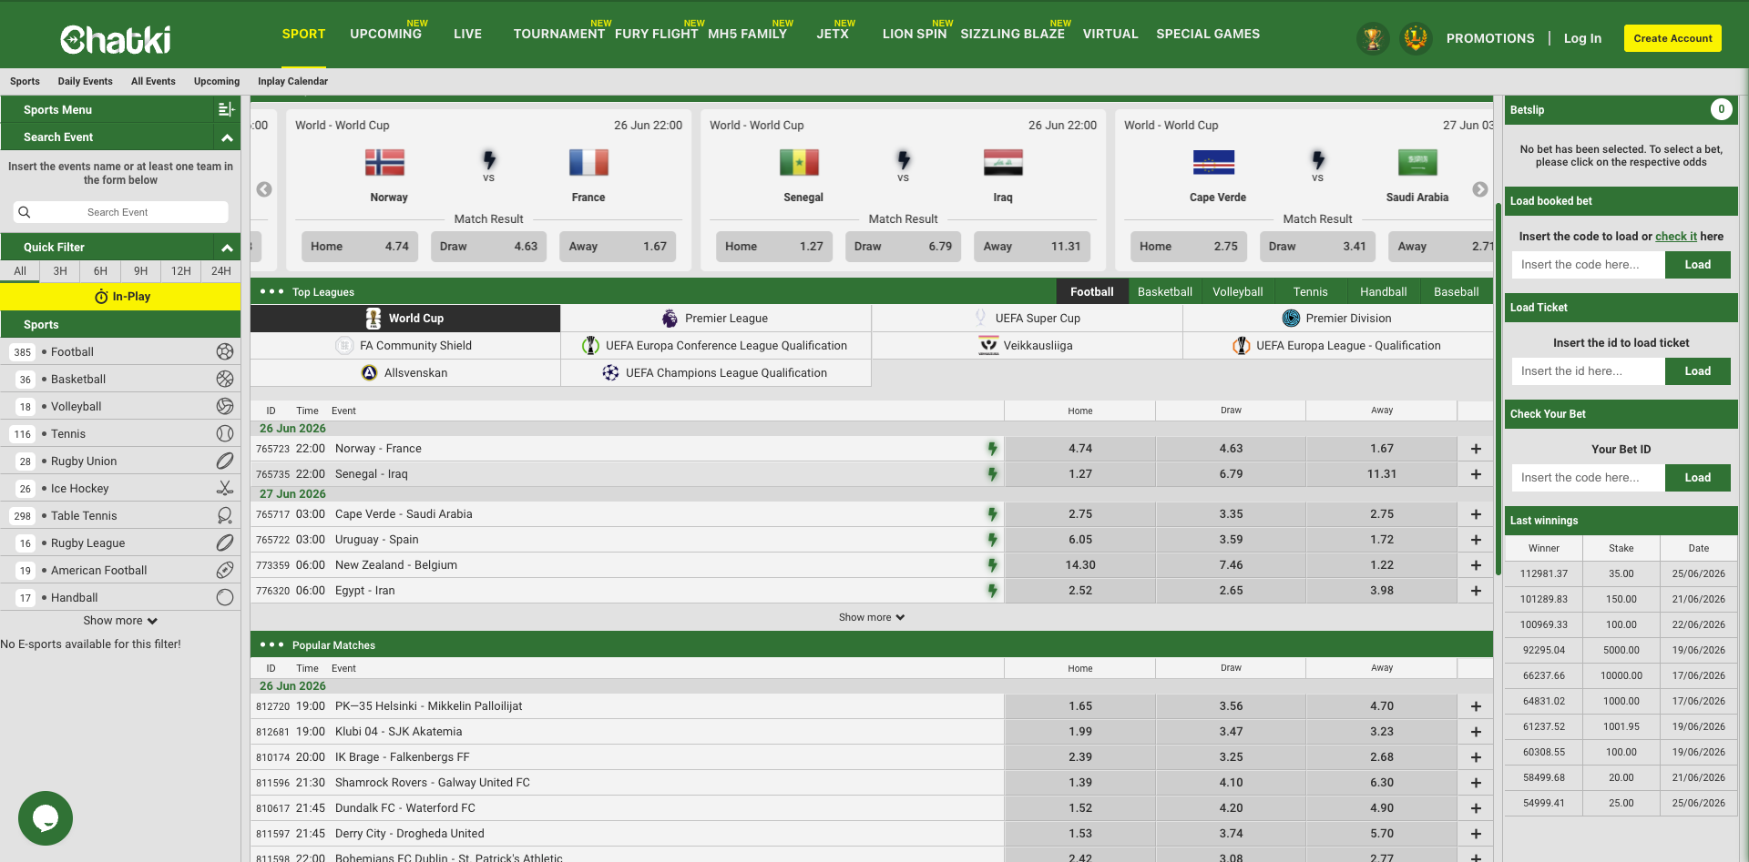Select the 9H time filter
The height and width of the screenshot is (862, 1749).
pos(140,271)
